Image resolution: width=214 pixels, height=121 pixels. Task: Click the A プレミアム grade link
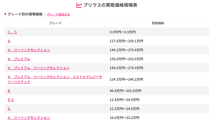point(19,59)
